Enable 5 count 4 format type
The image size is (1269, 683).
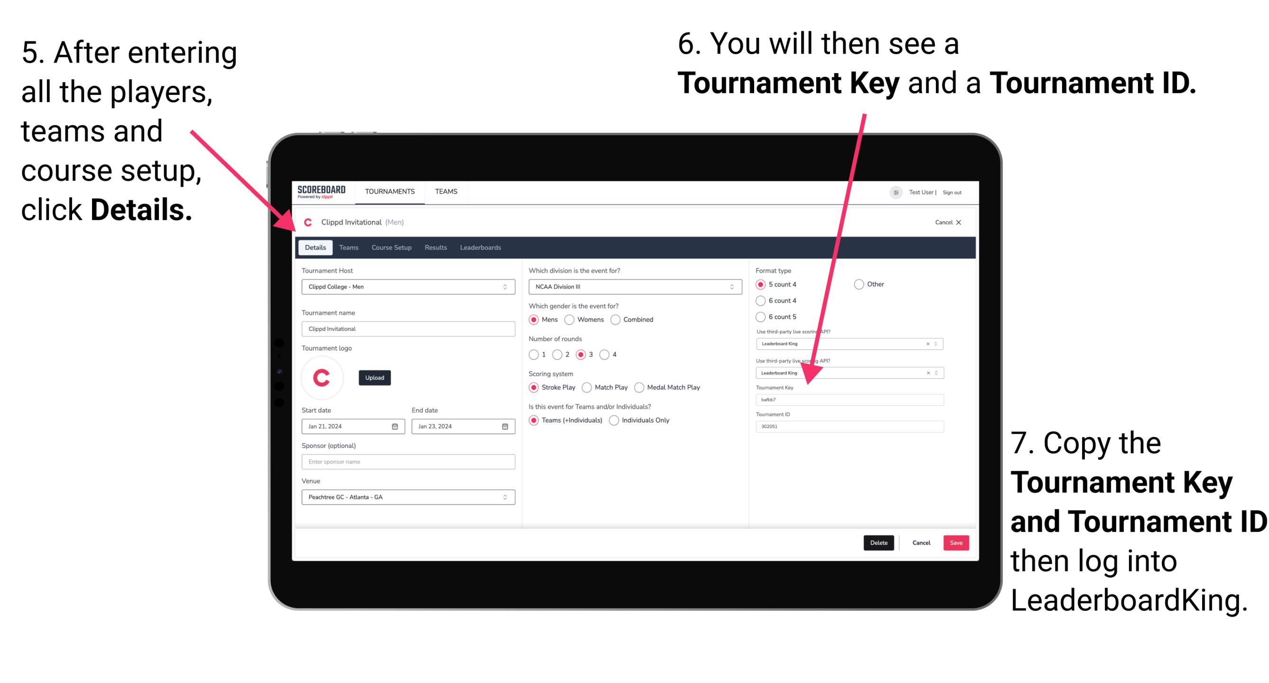(762, 285)
